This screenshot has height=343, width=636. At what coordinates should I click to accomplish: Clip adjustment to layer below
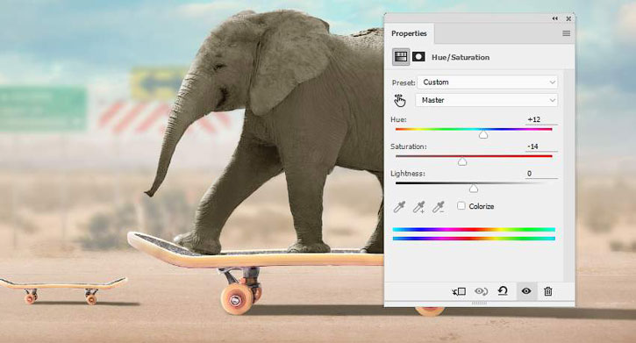(459, 291)
